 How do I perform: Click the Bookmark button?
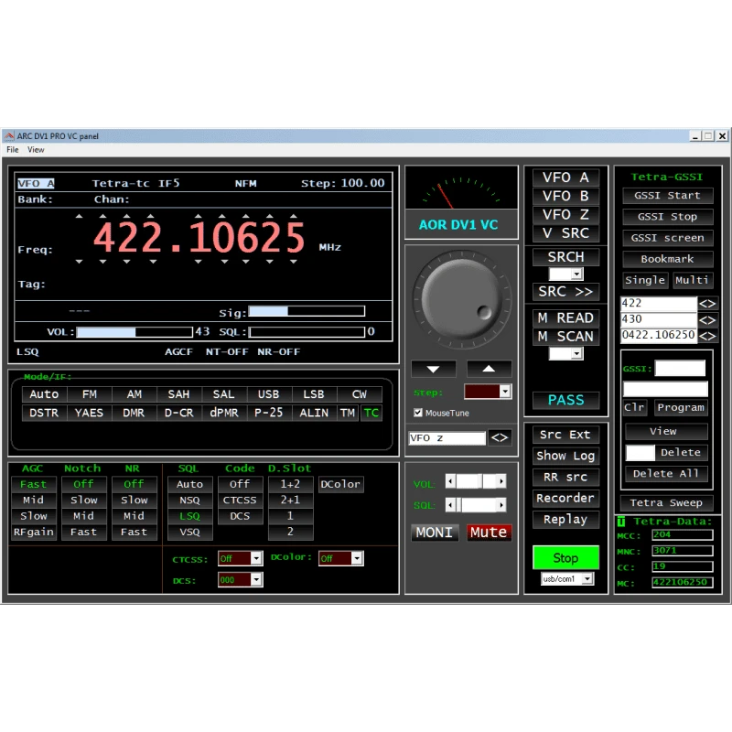click(667, 259)
